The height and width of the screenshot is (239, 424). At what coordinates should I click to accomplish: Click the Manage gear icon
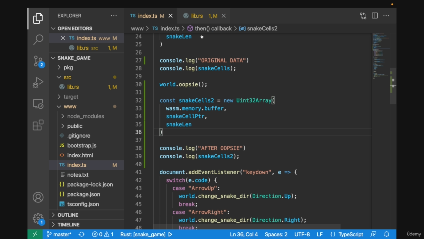(38, 218)
